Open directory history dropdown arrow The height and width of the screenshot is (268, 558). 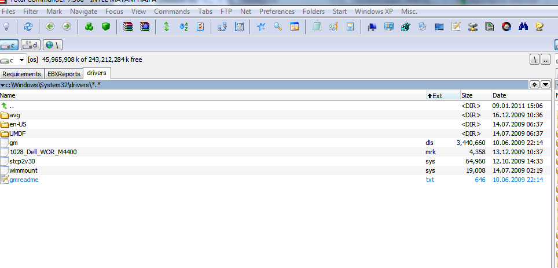click(545, 84)
